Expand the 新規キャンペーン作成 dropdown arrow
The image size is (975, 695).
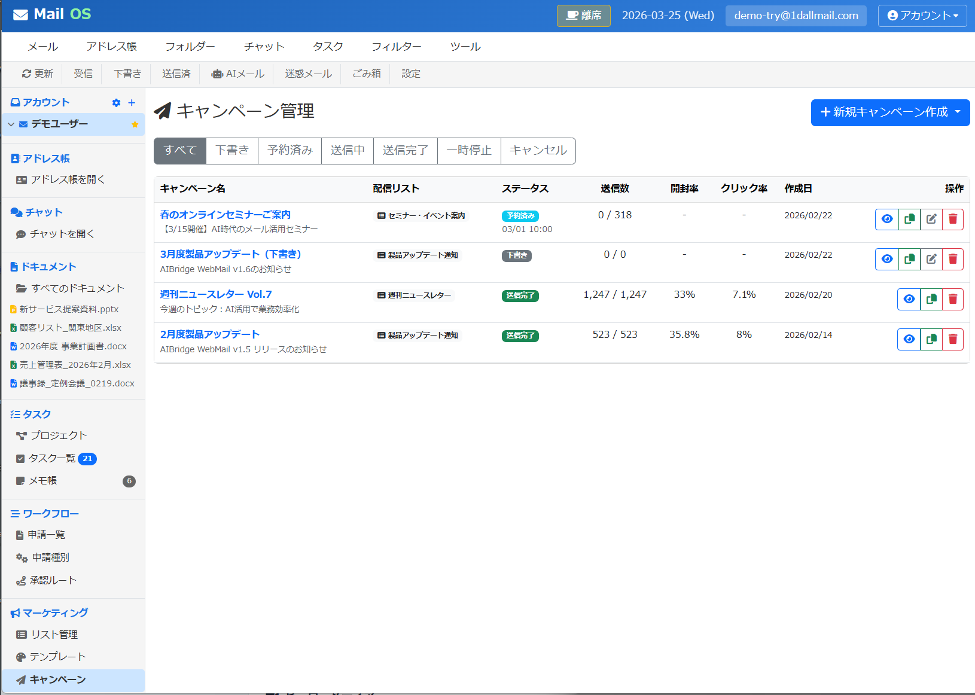957,112
